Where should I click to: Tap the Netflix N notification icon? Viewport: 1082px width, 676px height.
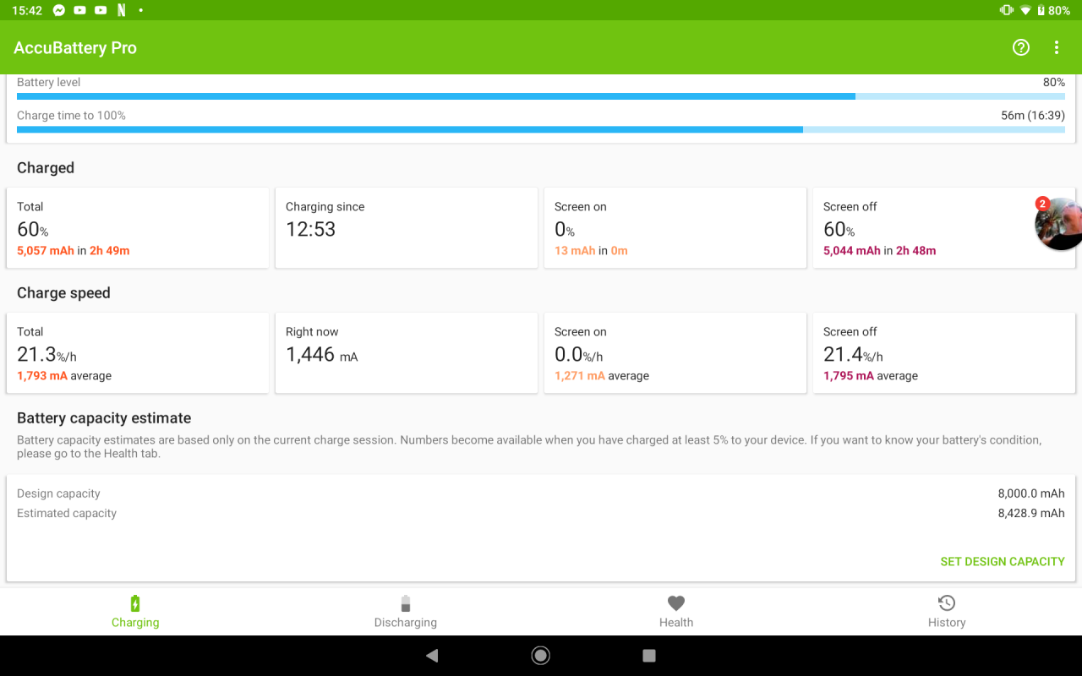[x=122, y=10]
